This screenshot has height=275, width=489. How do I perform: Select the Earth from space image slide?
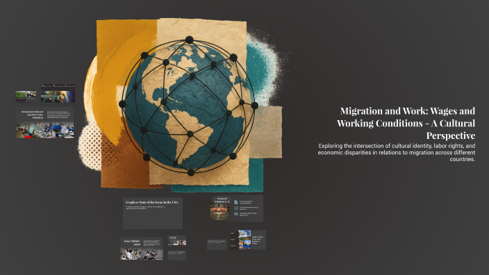pyautogui.click(x=58, y=97)
